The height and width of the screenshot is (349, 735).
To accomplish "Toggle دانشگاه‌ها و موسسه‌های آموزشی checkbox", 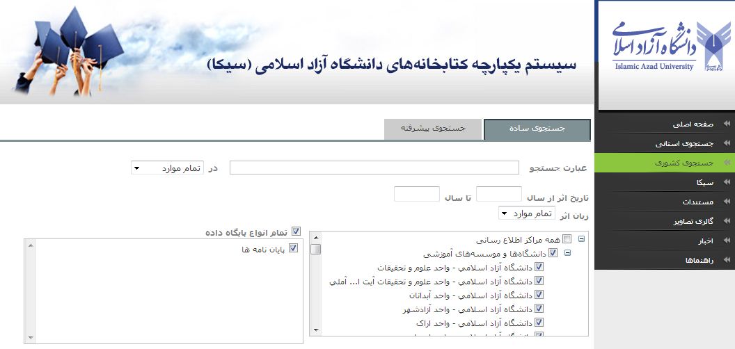I will click(553, 253).
